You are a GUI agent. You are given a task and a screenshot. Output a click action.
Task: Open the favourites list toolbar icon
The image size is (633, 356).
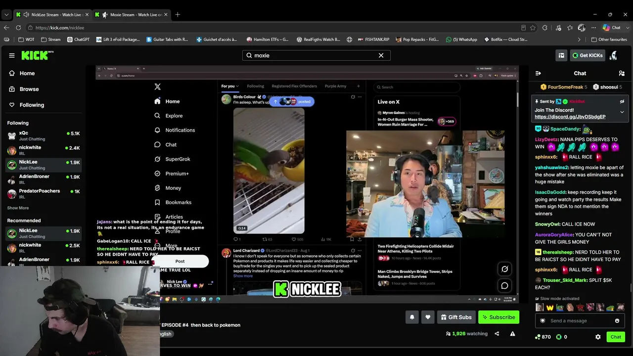[570, 28]
